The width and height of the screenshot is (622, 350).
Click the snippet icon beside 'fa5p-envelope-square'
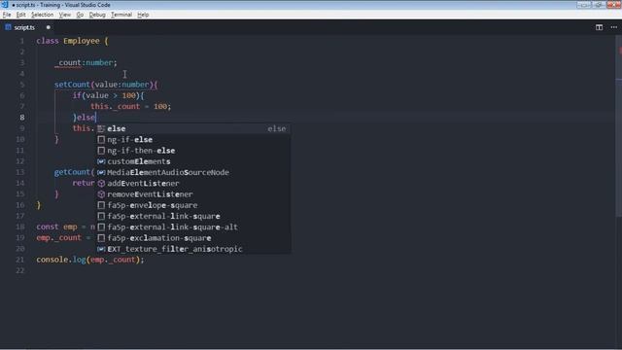[101, 205]
